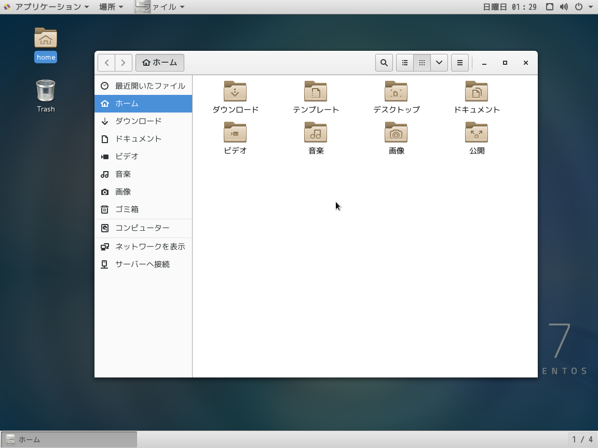
Task: Expand the view options dropdown arrow
Action: [x=439, y=63]
